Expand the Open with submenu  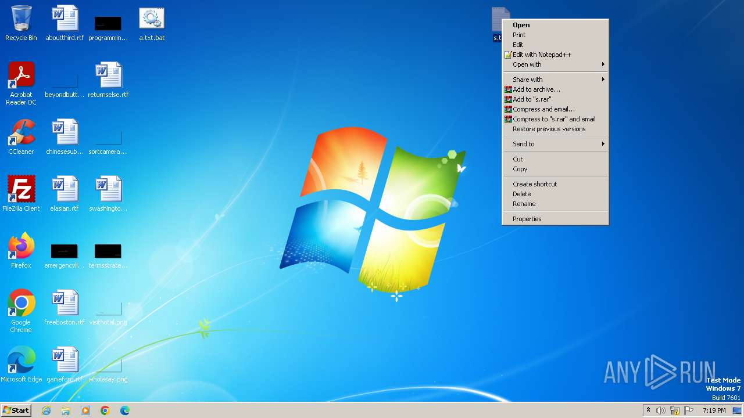[x=555, y=64]
